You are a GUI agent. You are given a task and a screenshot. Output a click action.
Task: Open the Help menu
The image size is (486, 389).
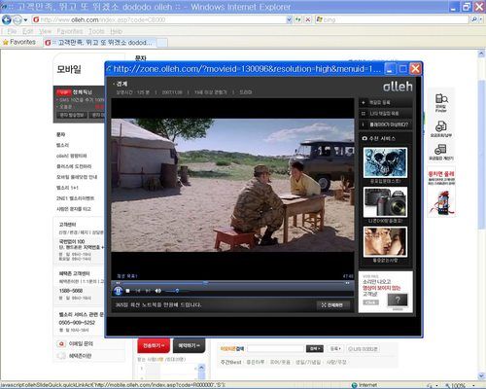point(116,31)
